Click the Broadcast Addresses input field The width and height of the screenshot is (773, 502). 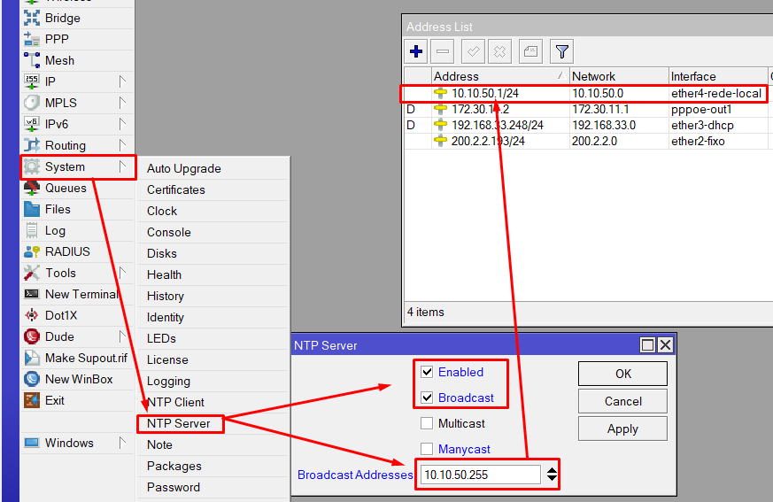click(480, 475)
